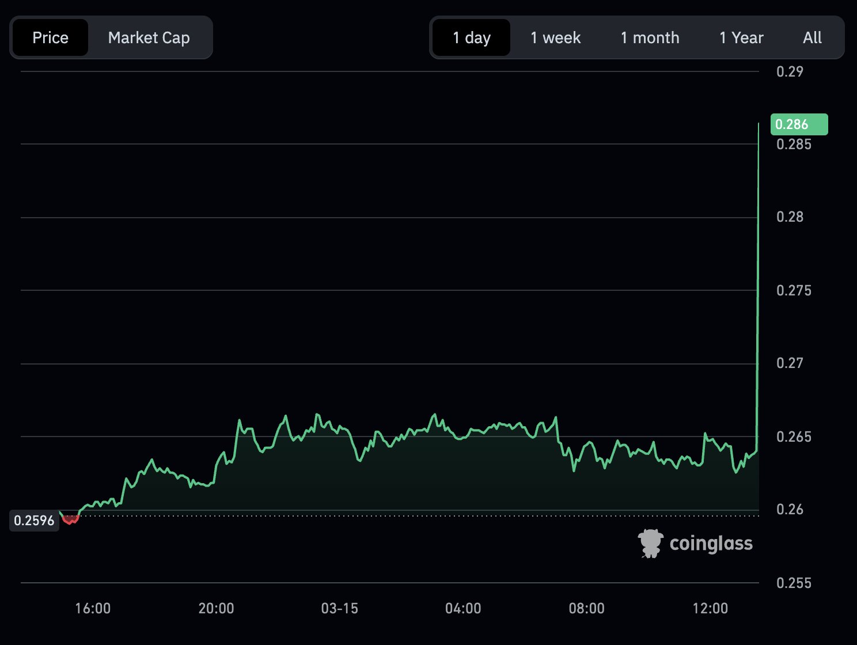The width and height of the screenshot is (857, 645).
Task: Click the 03-15 date axis label
Action: coord(339,609)
